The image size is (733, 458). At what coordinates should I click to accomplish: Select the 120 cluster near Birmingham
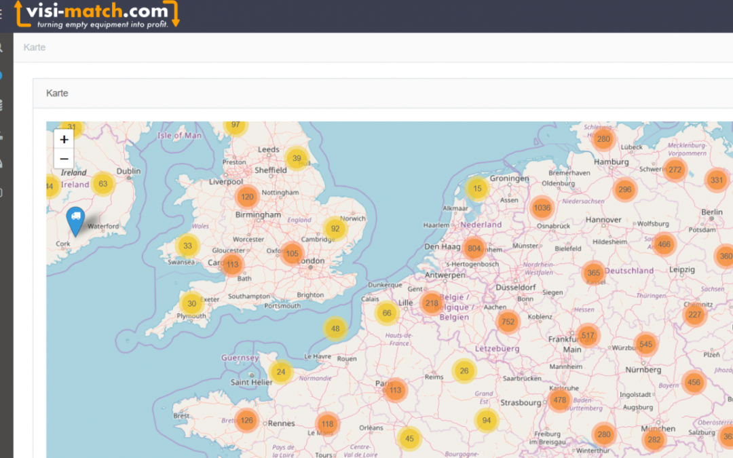247,197
